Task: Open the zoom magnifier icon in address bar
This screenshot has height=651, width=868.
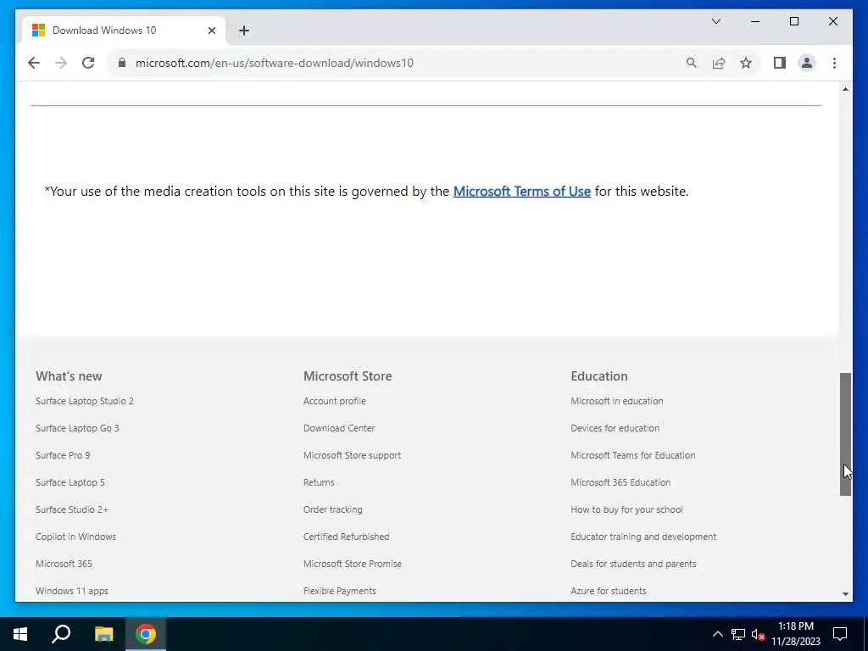Action: pos(691,63)
